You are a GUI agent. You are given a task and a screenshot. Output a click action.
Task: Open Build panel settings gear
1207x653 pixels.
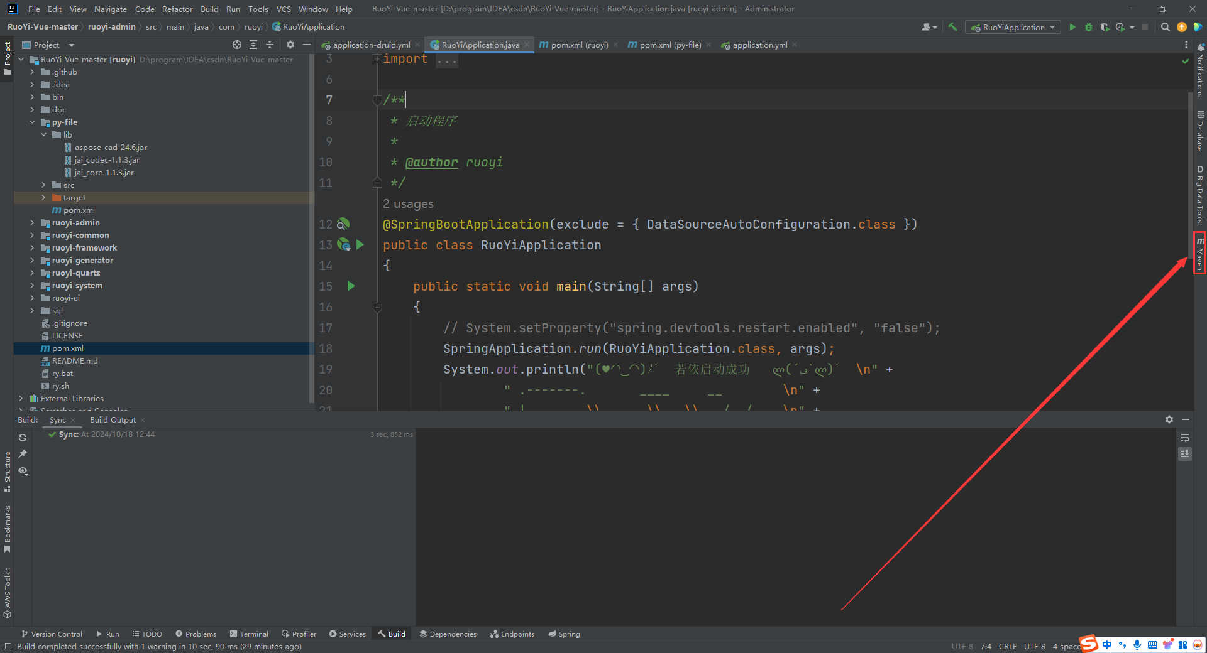pyautogui.click(x=1169, y=419)
